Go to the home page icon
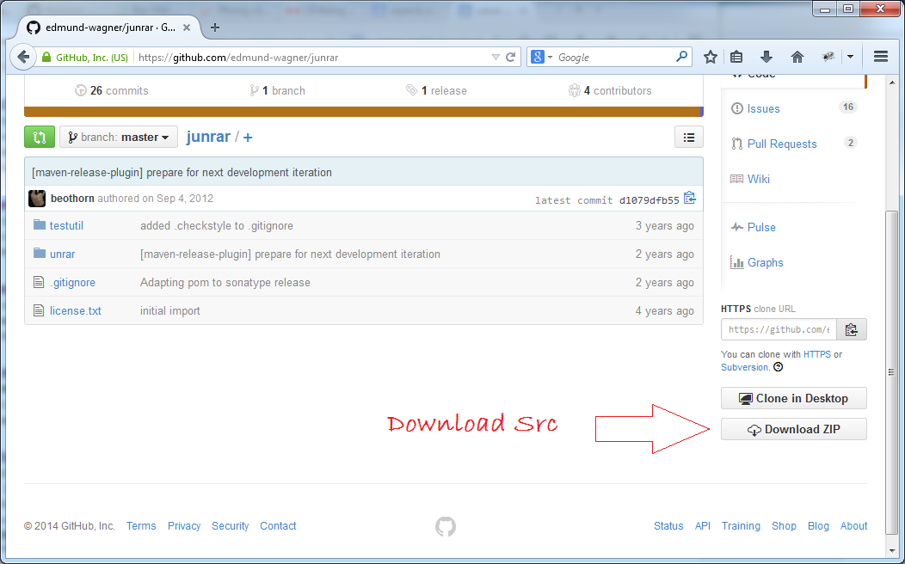The width and height of the screenshot is (905, 564). click(x=797, y=57)
